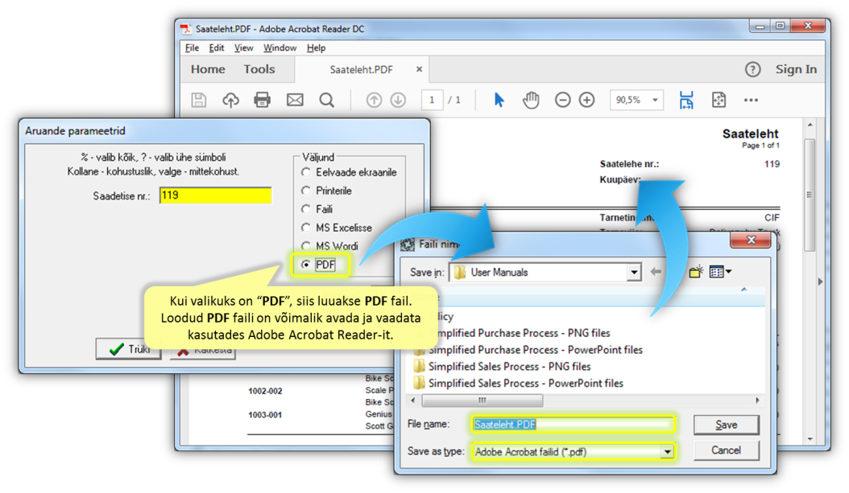
Task: Print the document using the printer icon
Action: (x=263, y=100)
